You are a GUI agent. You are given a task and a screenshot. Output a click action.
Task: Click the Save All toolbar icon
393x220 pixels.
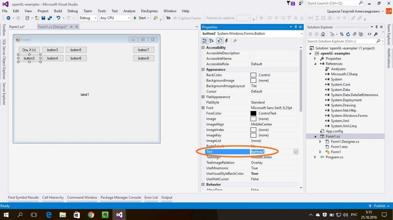50,18
